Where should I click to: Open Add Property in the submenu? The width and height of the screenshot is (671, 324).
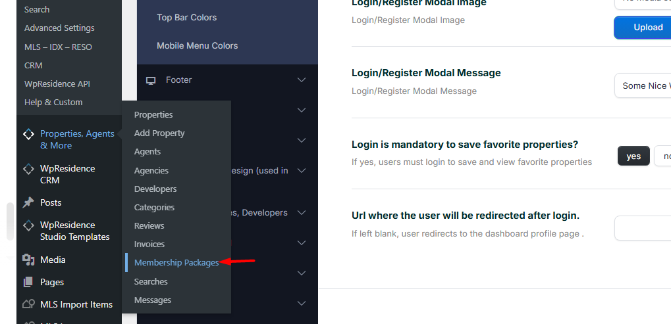click(x=159, y=133)
